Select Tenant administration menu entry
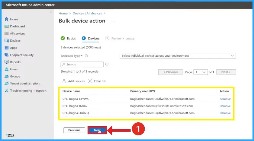The height and width of the screenshot is (141, 254). click(25, 83)
